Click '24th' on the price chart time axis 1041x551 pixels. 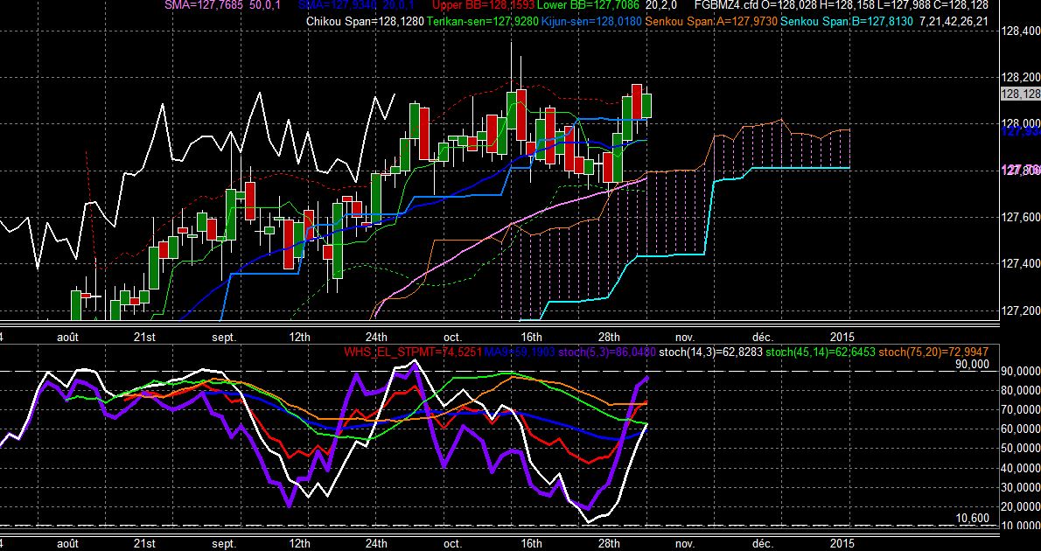click(x=376, y=338)
